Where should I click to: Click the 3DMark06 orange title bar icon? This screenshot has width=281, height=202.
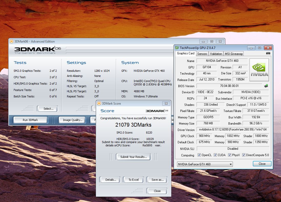tap(12, 42)
